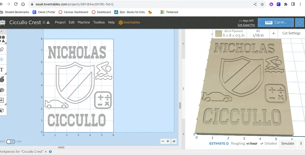Open the Toolbox menu
This screenshot has height=155, width=305.
(x=99, y=22)
